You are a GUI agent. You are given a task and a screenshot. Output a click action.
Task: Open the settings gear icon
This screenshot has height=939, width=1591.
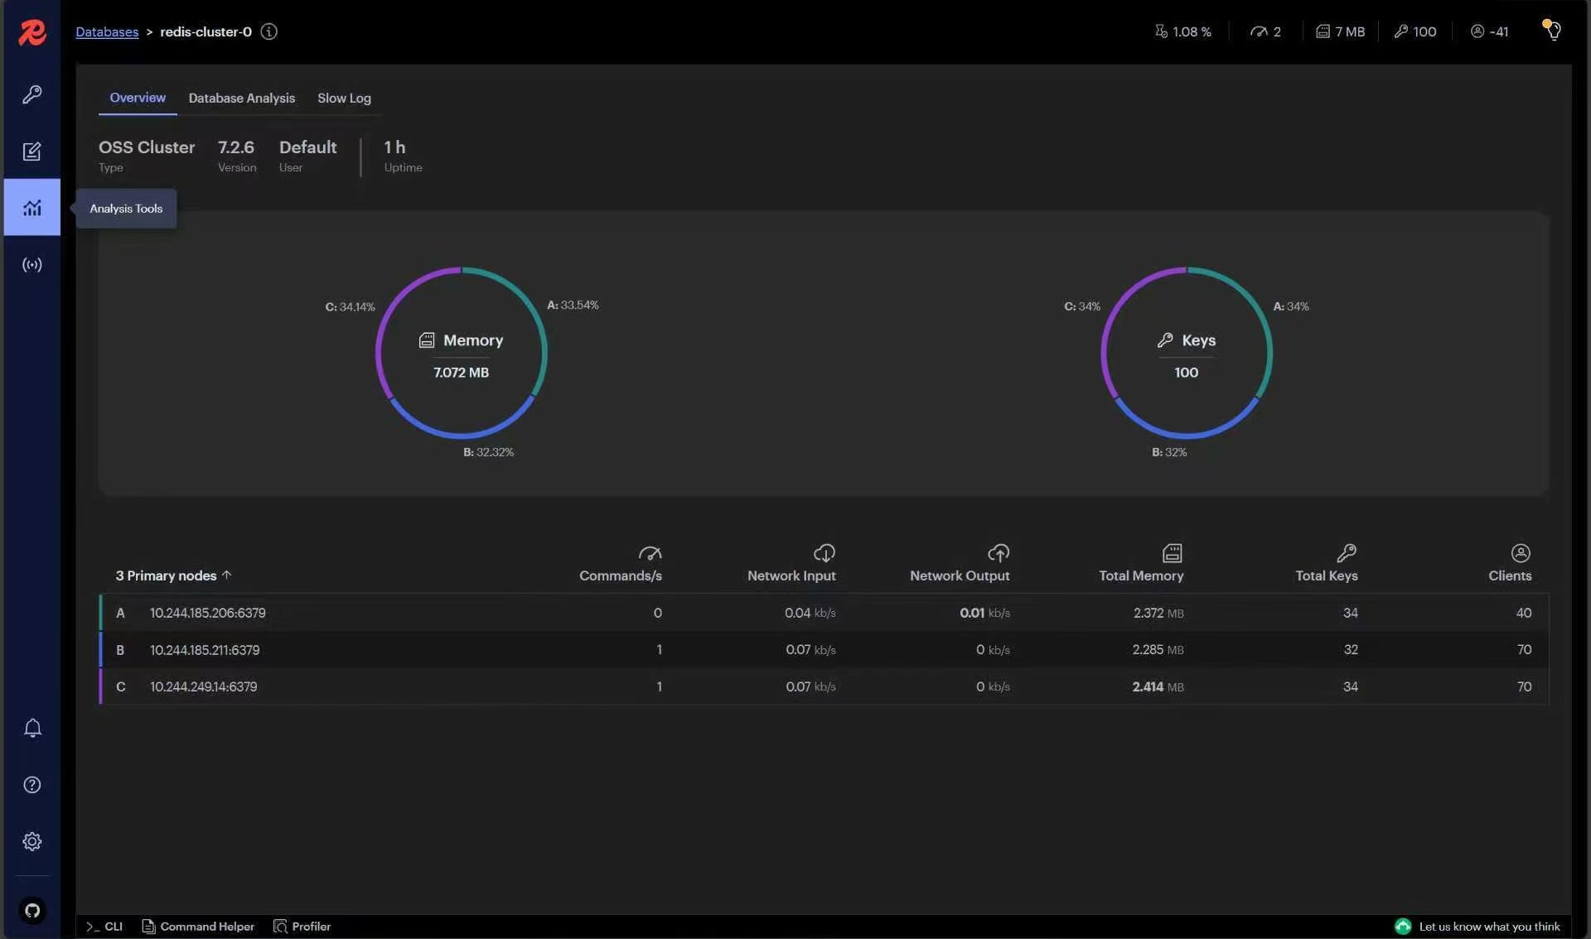point(32,841)
